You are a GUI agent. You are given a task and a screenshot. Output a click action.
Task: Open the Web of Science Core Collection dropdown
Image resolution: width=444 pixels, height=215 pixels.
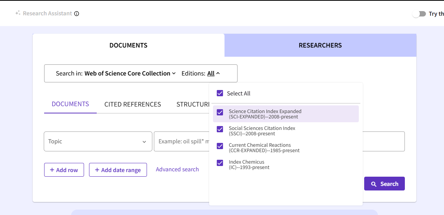130,74
